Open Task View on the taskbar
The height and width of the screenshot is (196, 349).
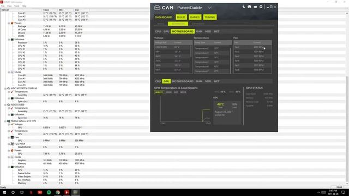click(22, 192)
